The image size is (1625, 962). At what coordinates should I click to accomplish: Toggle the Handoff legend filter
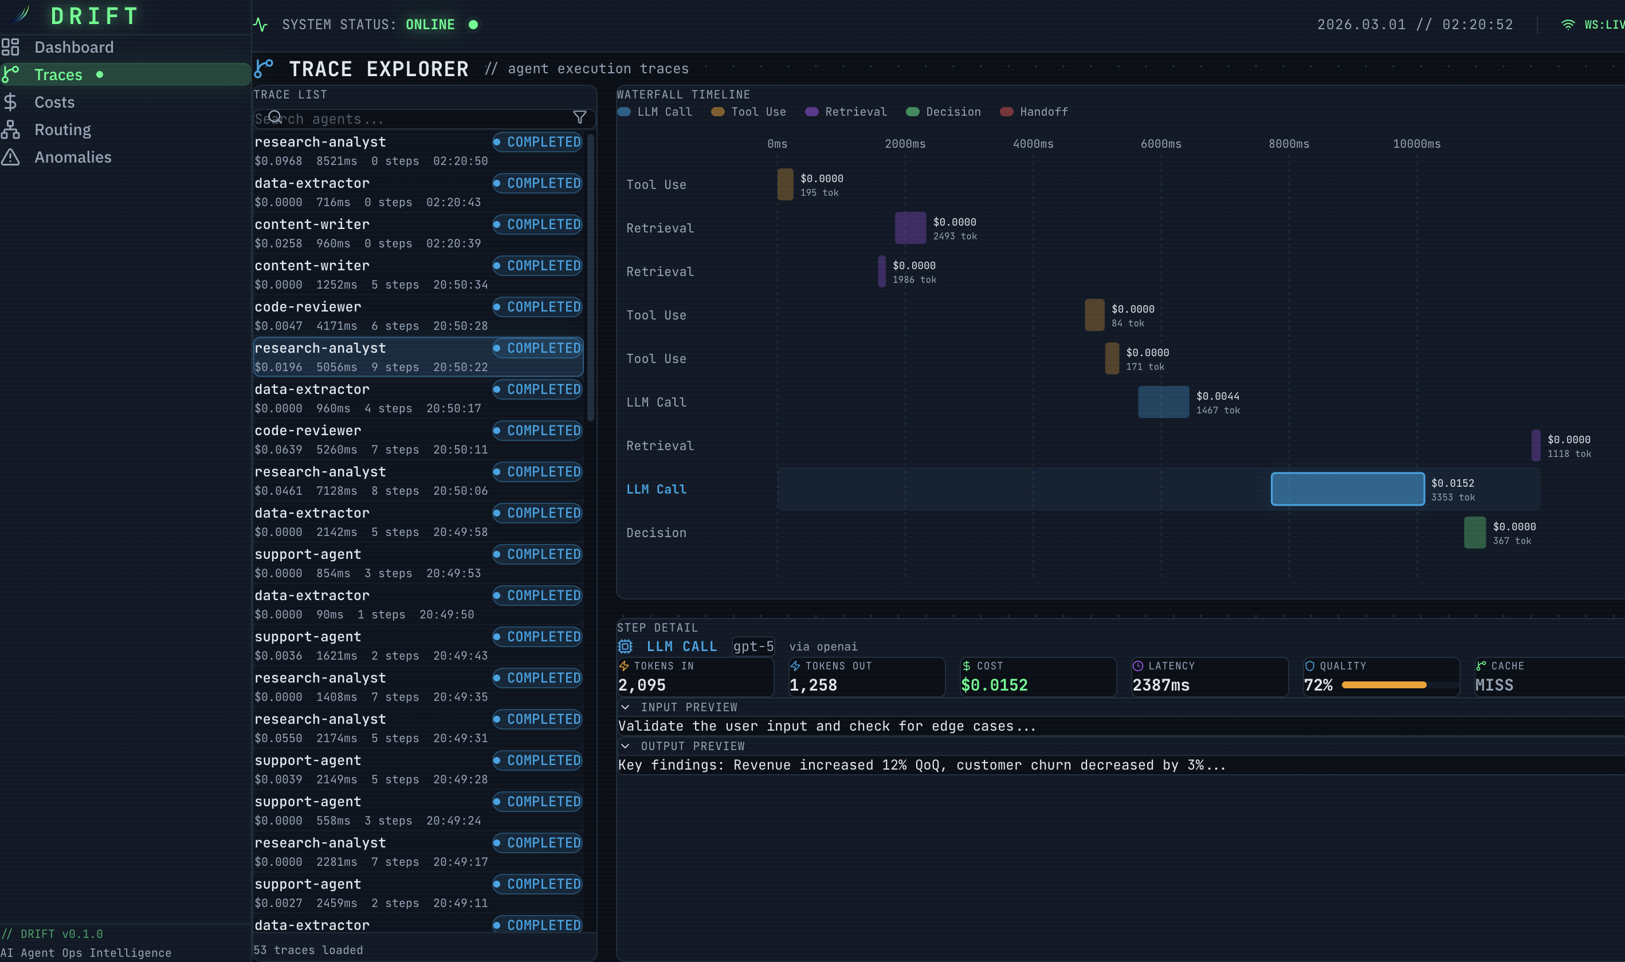click(1033, 112)
